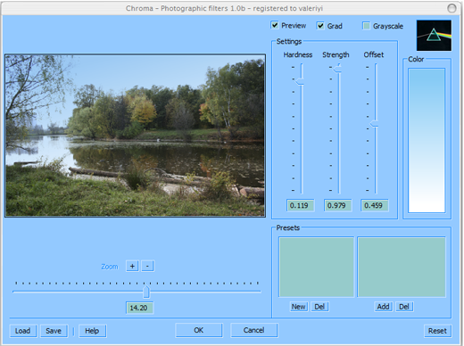This screenshot has height=346, width=464.
Task: Click the Load button
Action: 23,331
